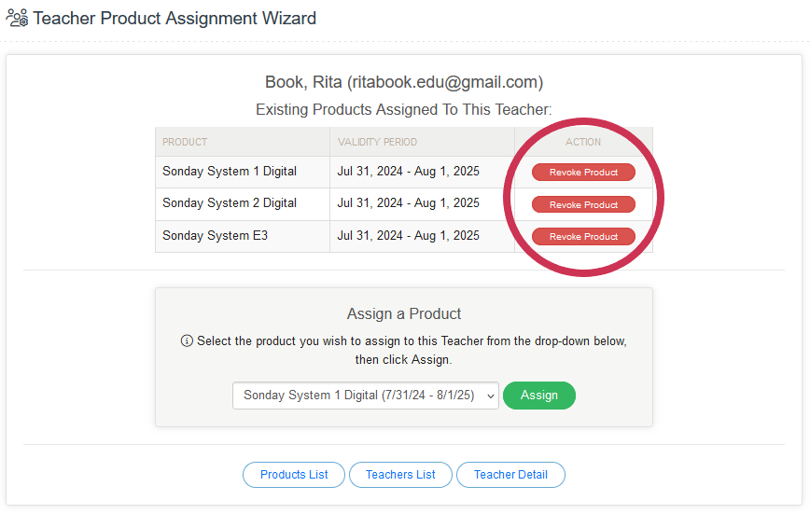Open the product selection drop-down
Viewport: 810px width, 514px height.
click(x=365, y=396)
